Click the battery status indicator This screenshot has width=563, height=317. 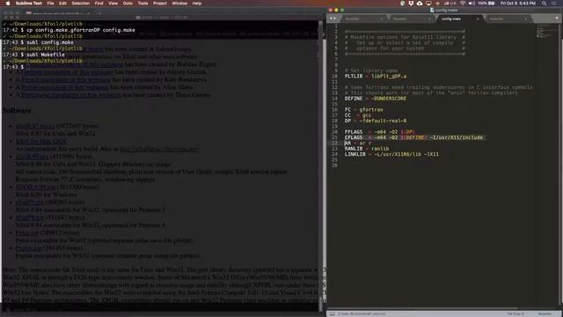point(486,4)
